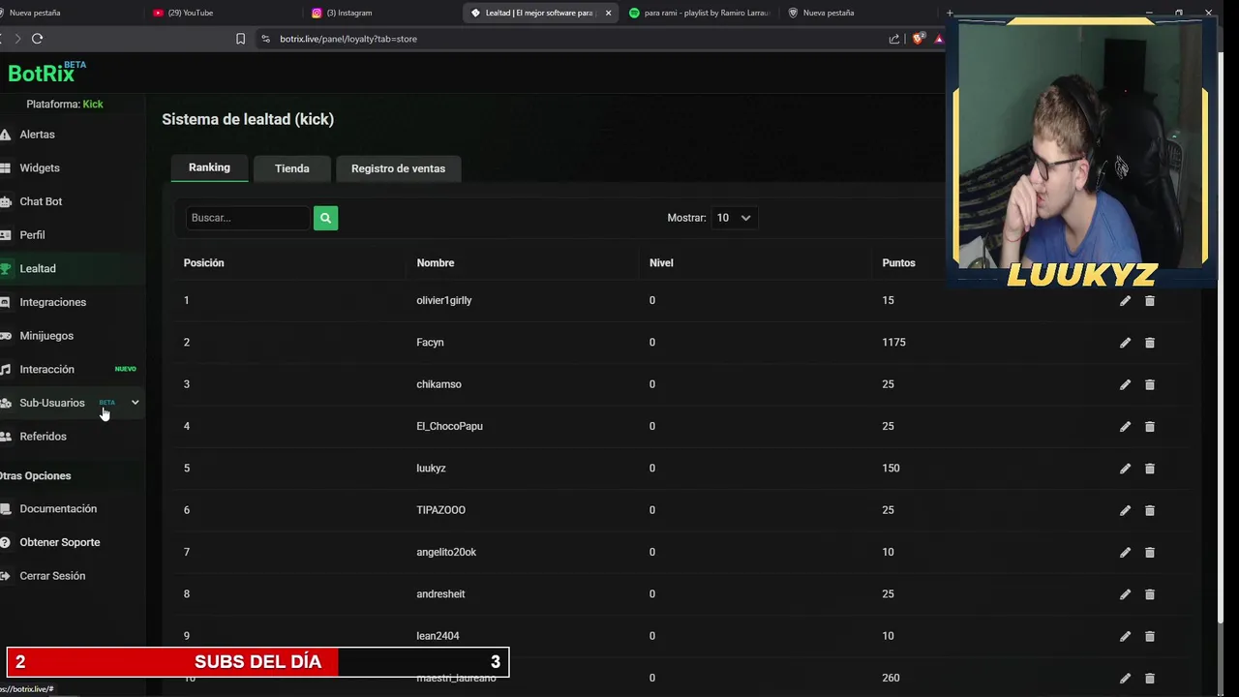This screenshot has width=1239, height=697.
Task: Edit andresheit row with pencil icon
Action: [x=1125, y=594]
